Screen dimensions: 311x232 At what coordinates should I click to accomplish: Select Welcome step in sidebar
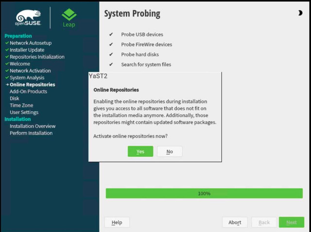tap(20, 64)
